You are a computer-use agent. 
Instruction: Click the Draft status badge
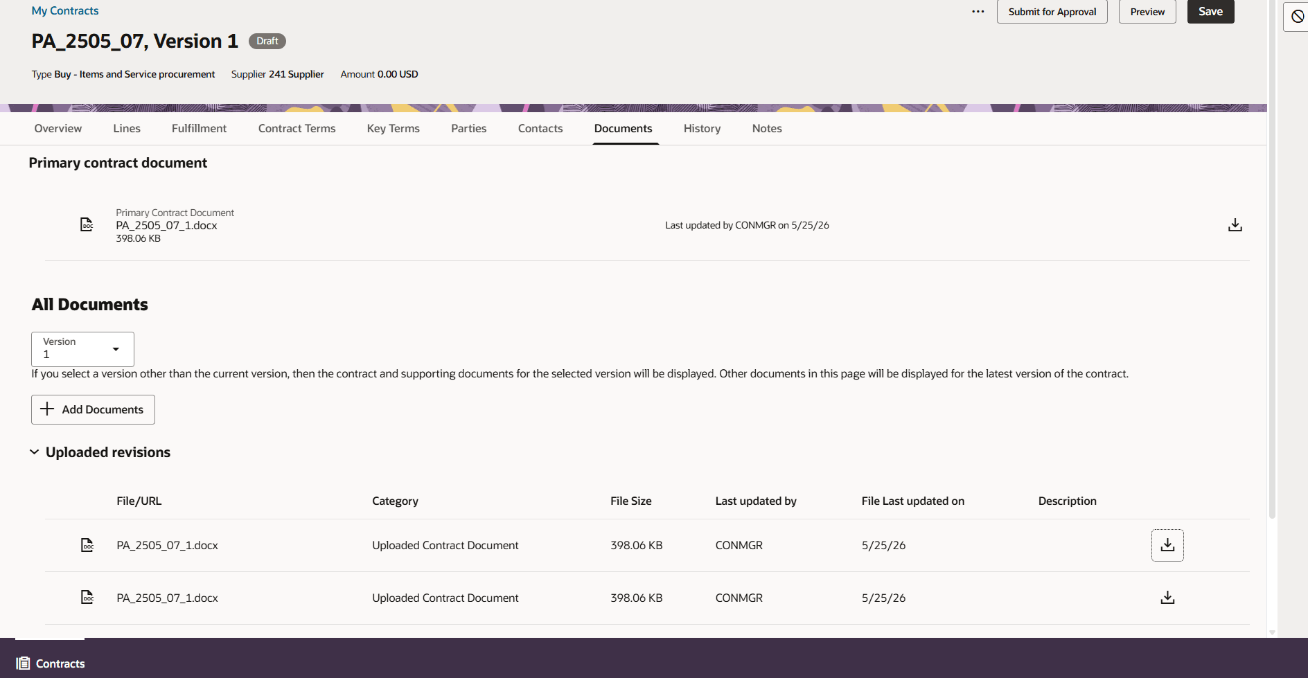coord(267,42)
